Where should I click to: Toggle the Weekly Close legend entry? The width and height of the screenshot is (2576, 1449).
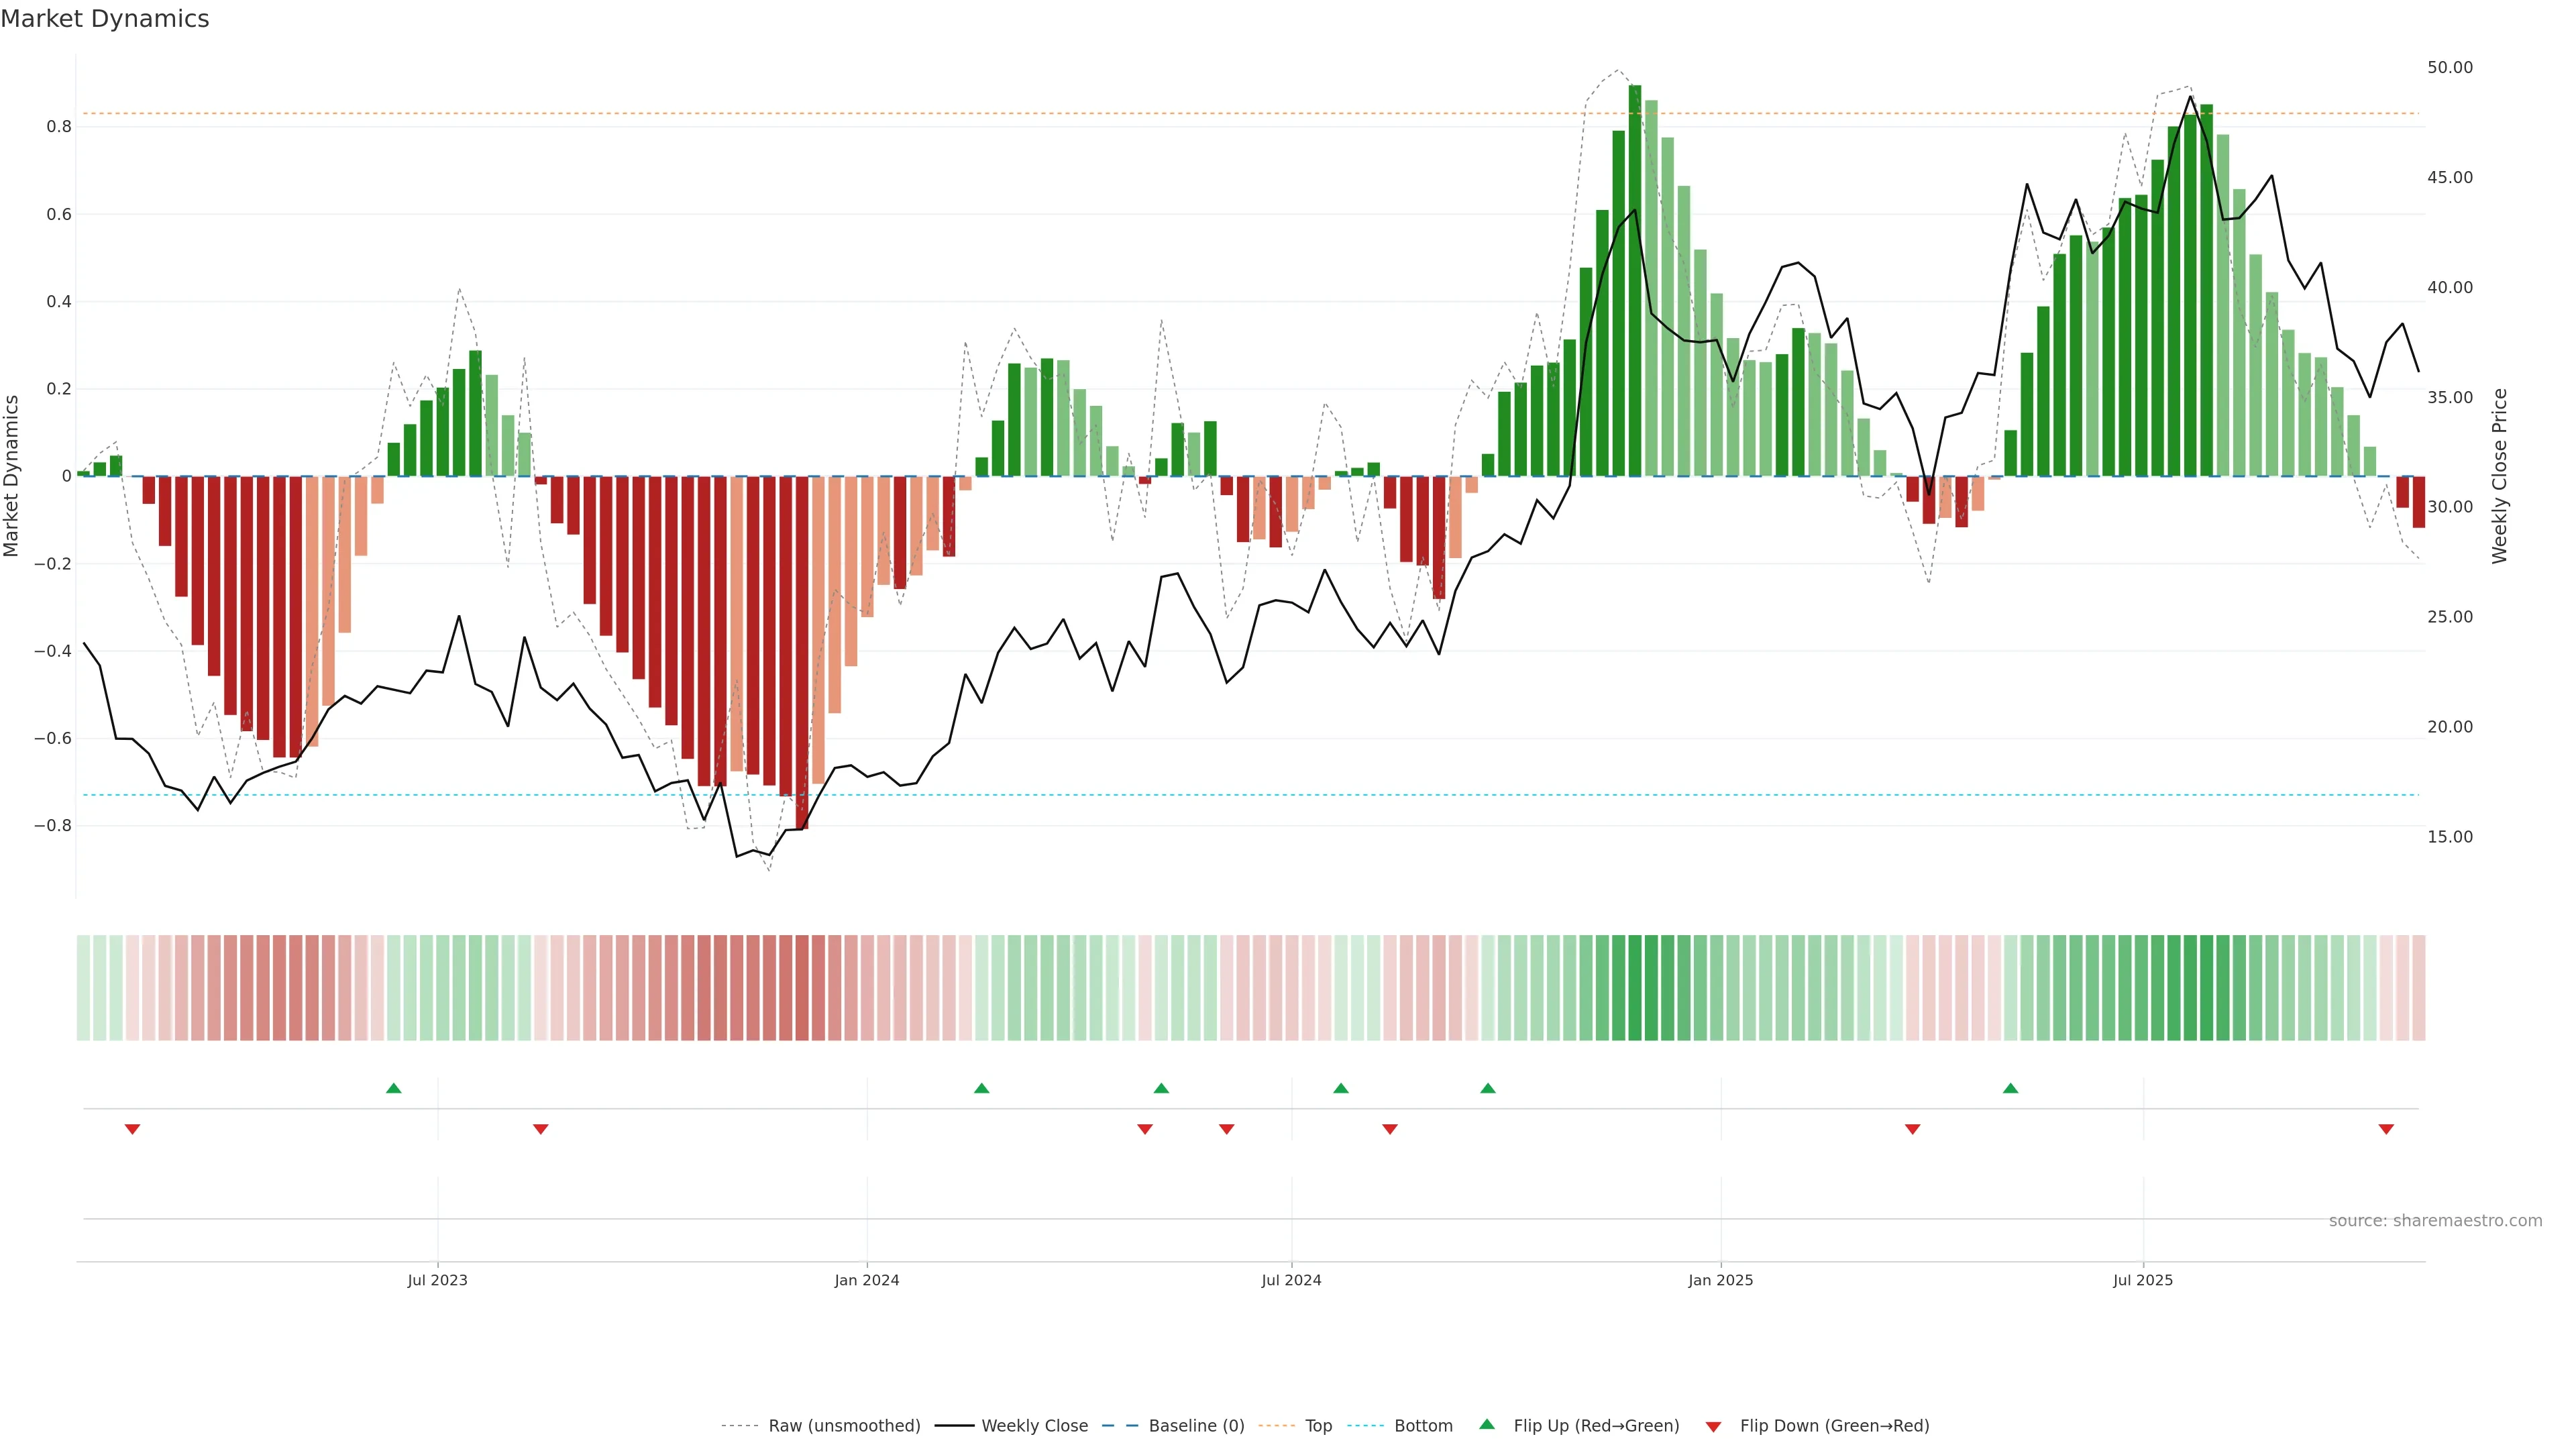pyautogui.click(x=1034, y=1426)
